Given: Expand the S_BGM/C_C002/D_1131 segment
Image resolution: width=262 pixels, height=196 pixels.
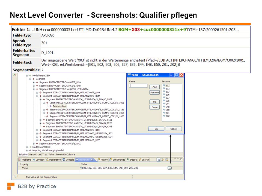Looking at the screenshot, I should click(x=44, y=110).
